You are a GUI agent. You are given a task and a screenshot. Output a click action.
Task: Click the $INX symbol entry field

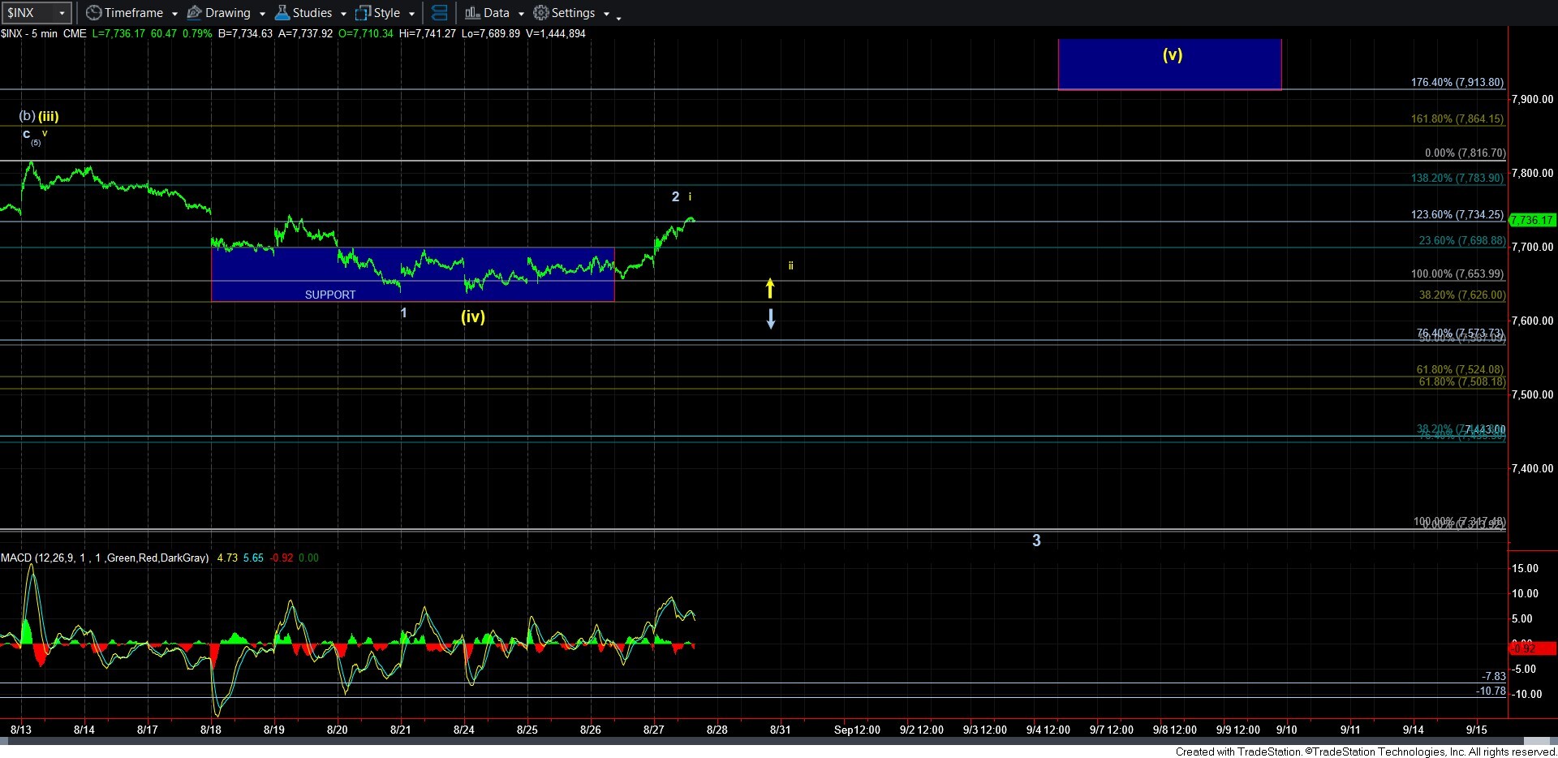click(29, 13)
